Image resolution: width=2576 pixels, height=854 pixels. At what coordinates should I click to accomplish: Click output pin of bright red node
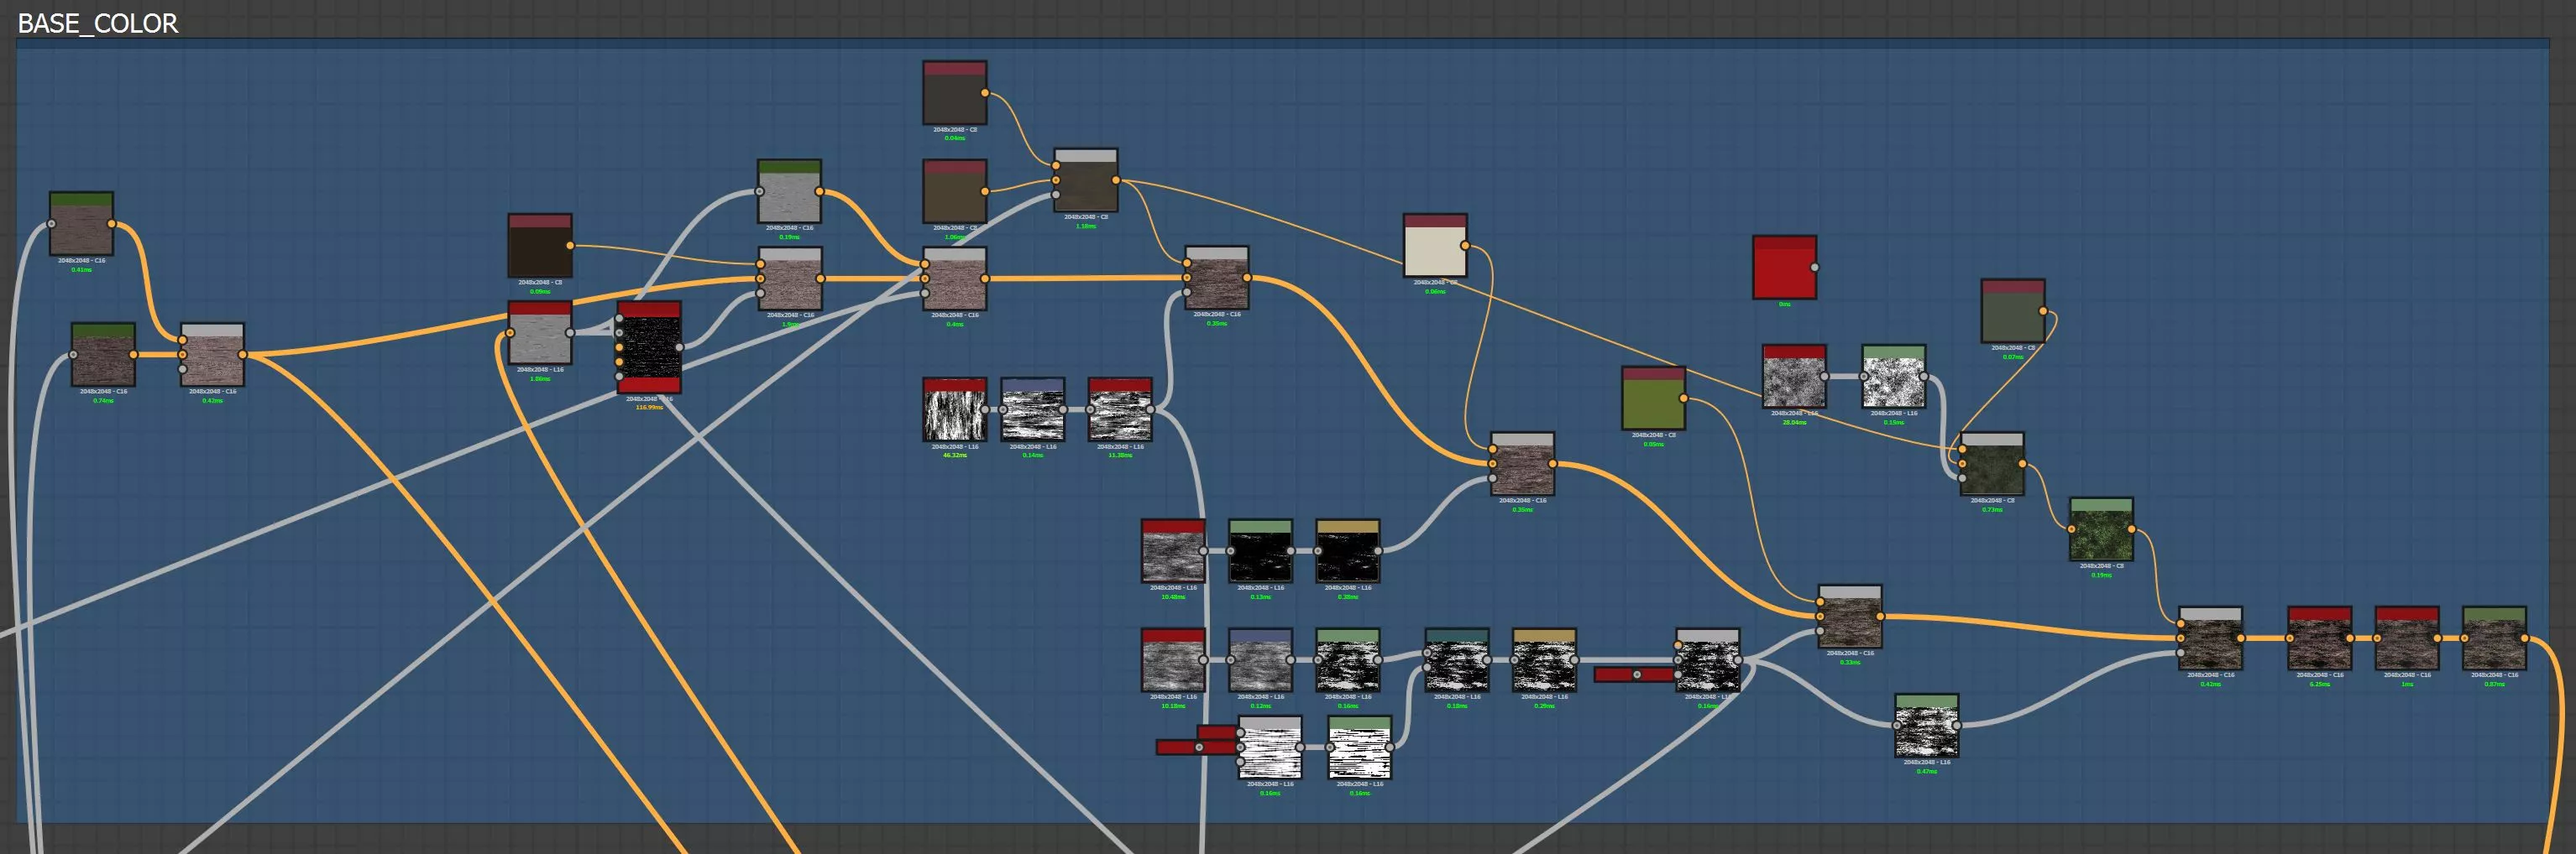tap(1815, 268)
